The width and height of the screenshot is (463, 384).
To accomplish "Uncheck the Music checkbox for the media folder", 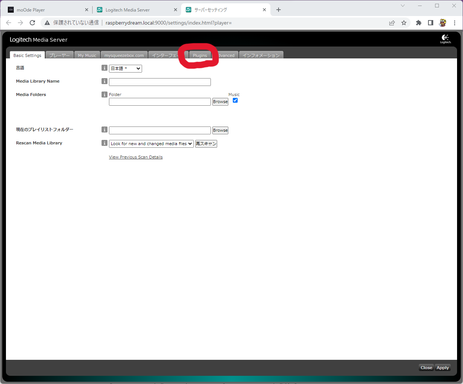I will pos(235,100).
